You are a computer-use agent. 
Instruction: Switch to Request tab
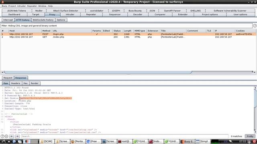8,78
